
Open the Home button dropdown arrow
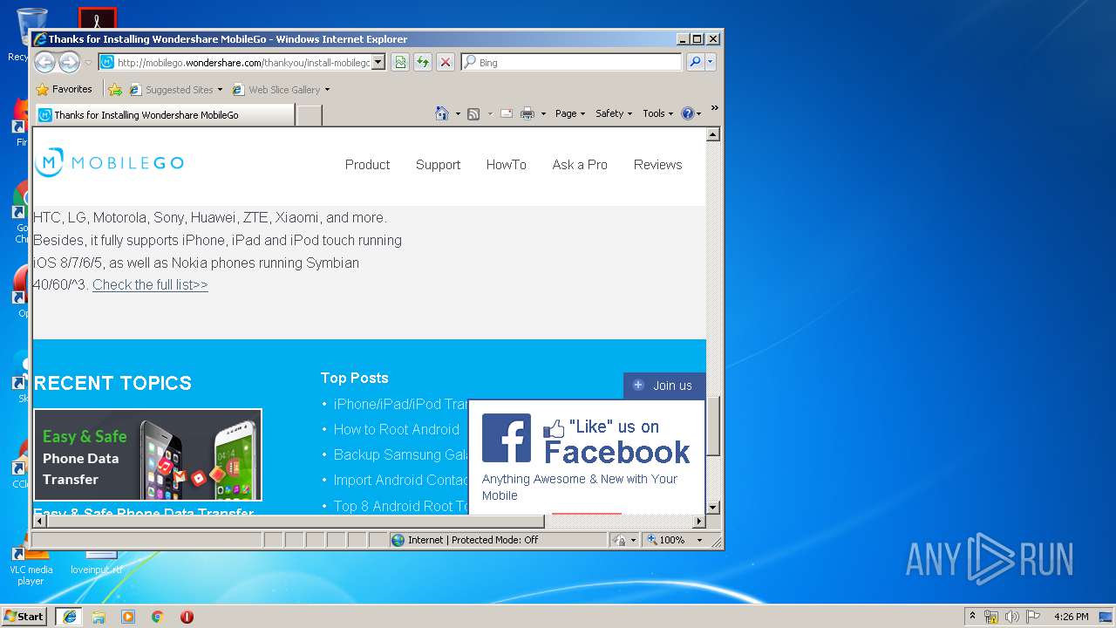pyautogui.click(x=458, y=113)
